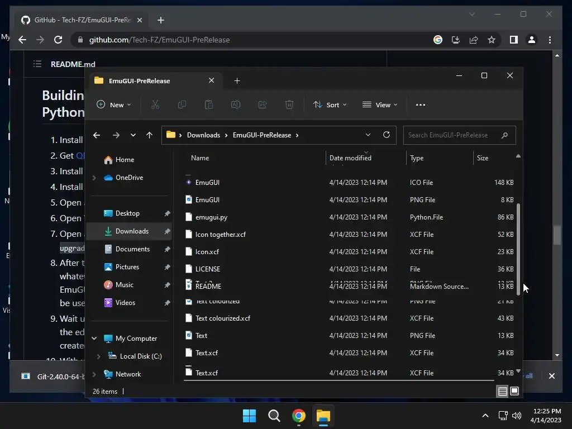This screenshot has width=572, height=429.
Task: Open Chrome side panel icon
Action: click(514, 40)
